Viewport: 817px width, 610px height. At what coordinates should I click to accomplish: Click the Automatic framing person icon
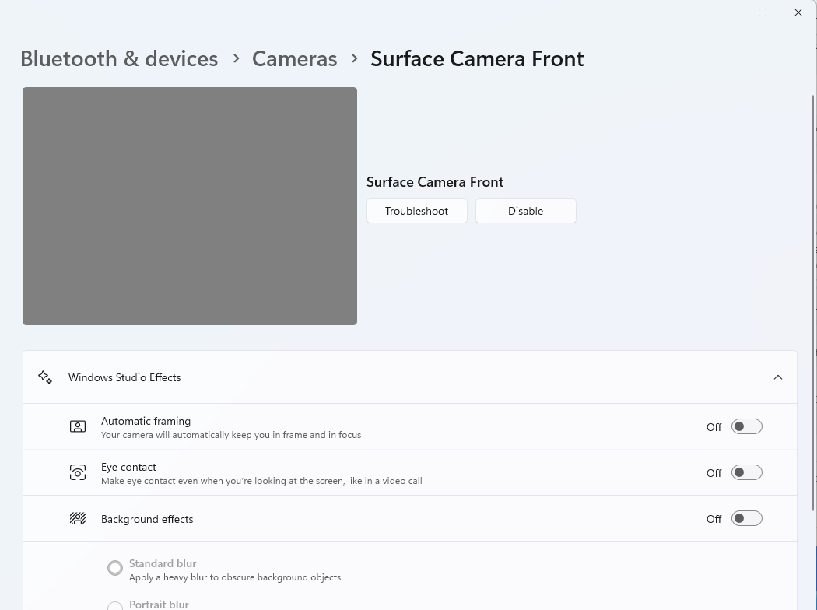pyautogui.click(x=78, y=426)
